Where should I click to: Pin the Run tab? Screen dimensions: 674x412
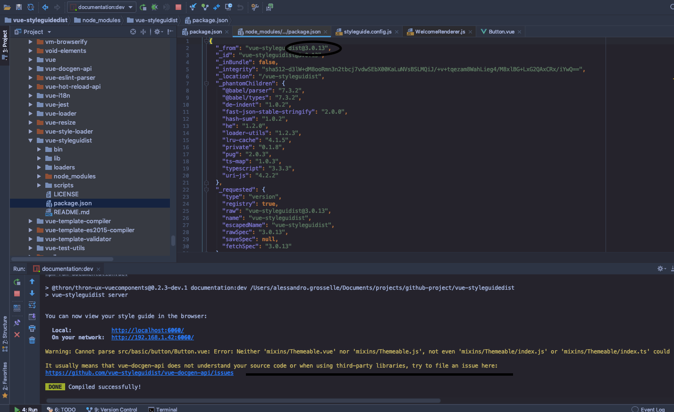point(17,323)
